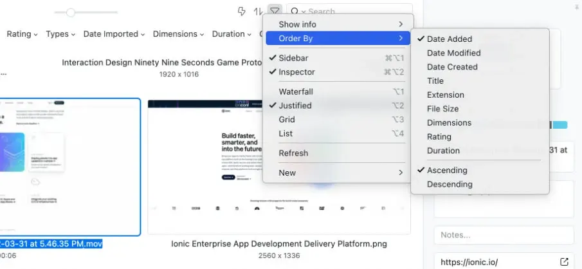
Task: Select Justified layout option
Action: (x=295, y=106)
